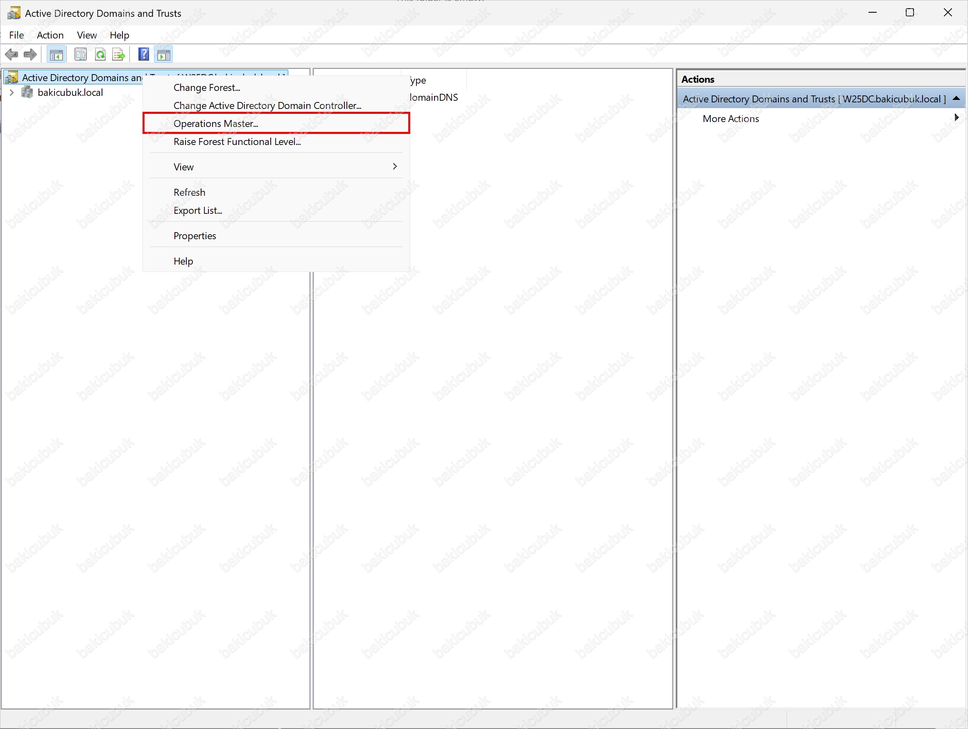Expand the More Actions arrow
This screenshot has height=729, width=968.
[x=957, y=117]
